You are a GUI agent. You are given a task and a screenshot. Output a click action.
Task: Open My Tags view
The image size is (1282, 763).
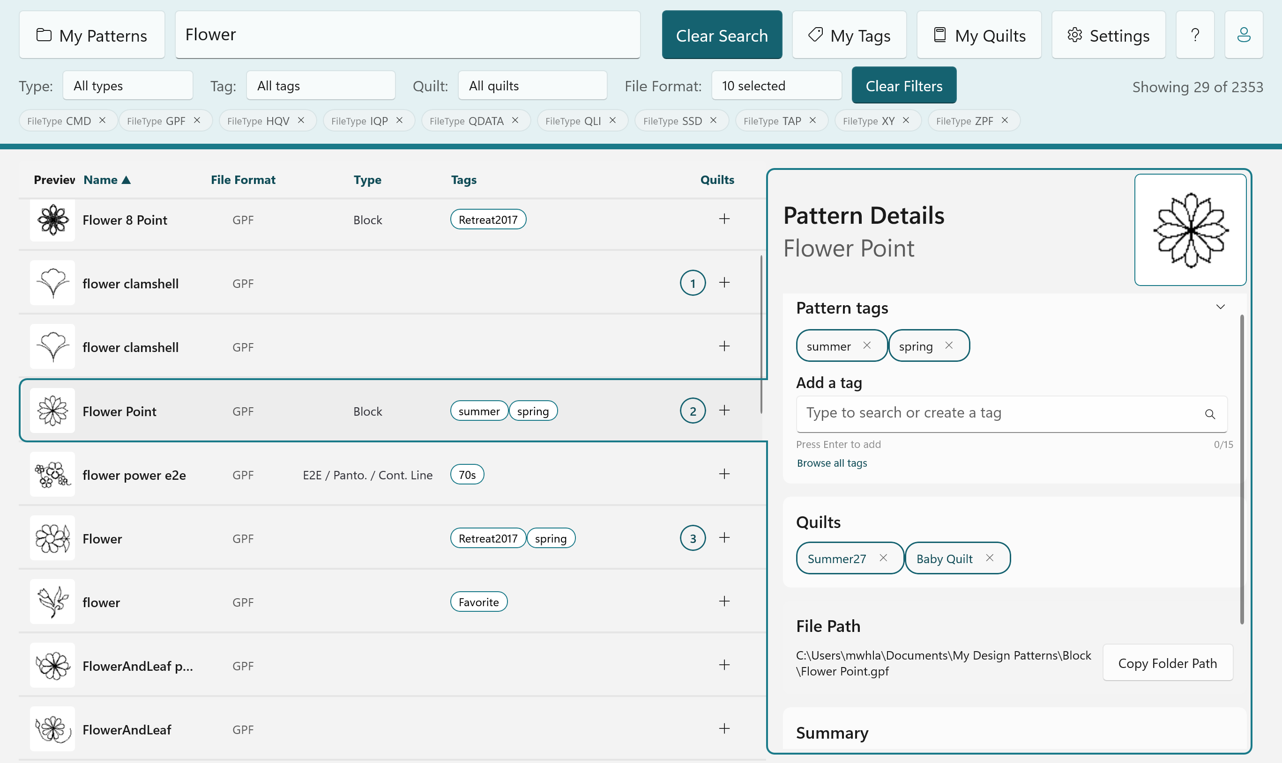click(849, 35)
